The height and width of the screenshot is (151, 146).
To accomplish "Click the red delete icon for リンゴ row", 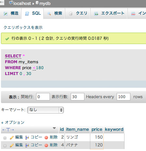I will point(46,138).
